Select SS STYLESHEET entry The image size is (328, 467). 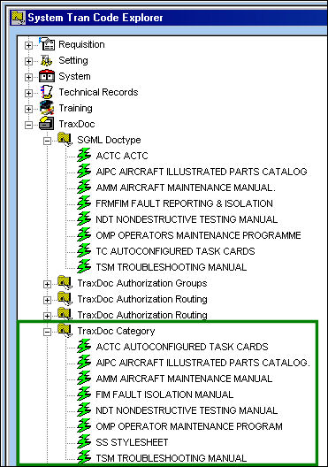tap(132, 442)
